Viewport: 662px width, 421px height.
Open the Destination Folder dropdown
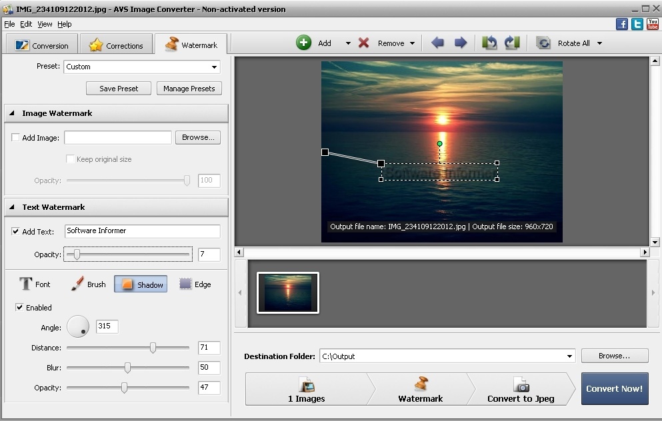570,356
